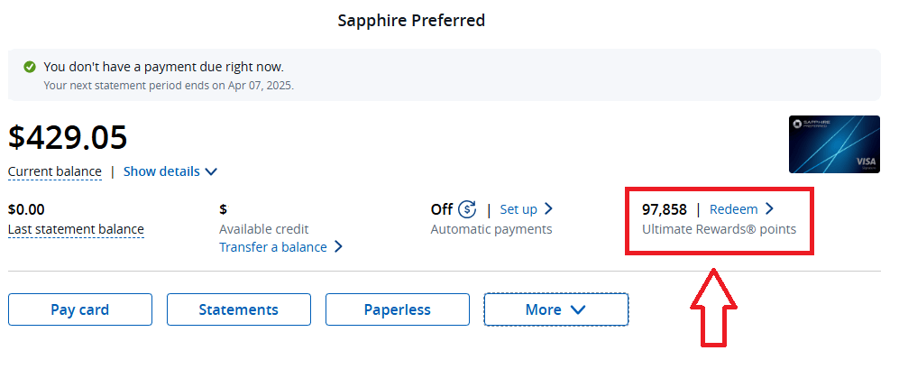
Task: Click the arrow icon next to Redeem
Action: tap(769, 209)
